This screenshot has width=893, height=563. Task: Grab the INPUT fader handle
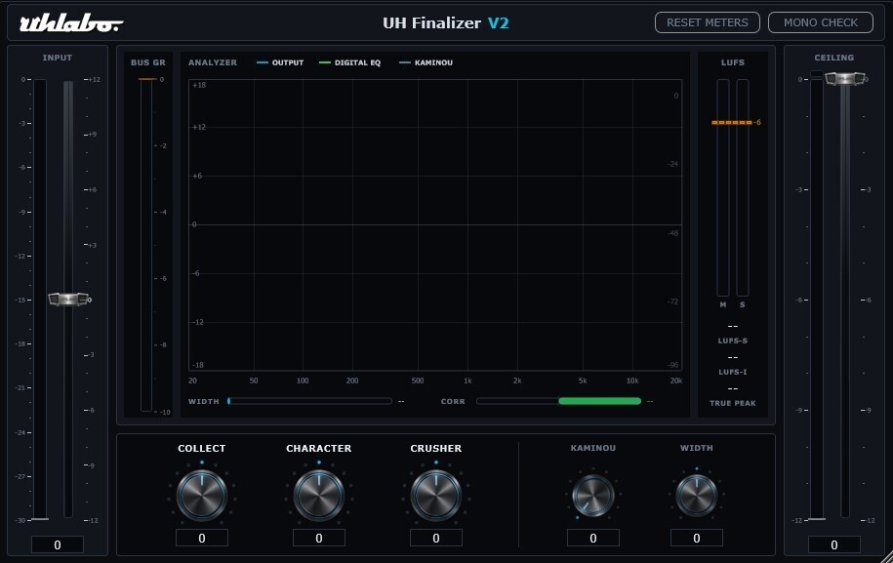click(68, 299)
